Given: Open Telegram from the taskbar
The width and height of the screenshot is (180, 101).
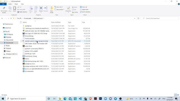Looking at the screenshot, I should [x=116, y=98].
